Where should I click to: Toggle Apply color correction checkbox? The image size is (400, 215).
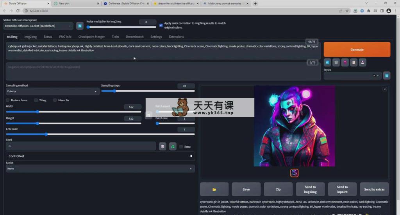(161, 25)
